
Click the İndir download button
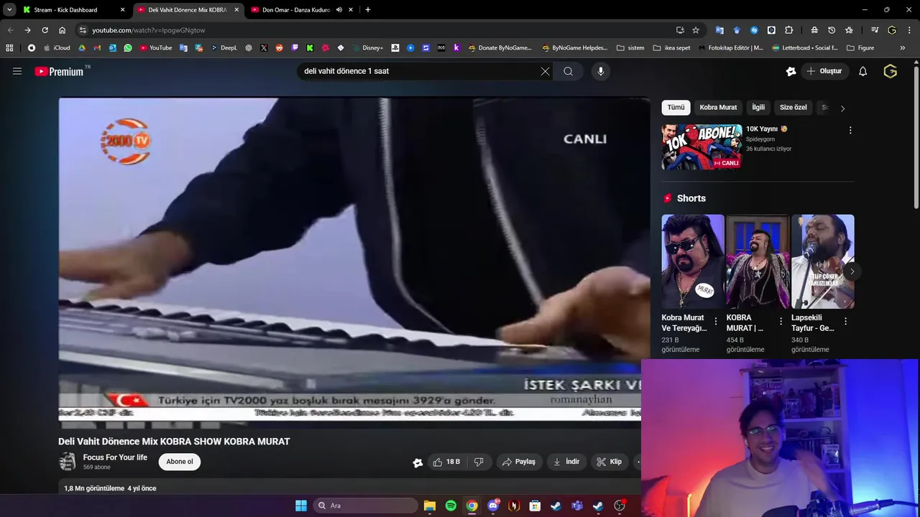(566, 462)
